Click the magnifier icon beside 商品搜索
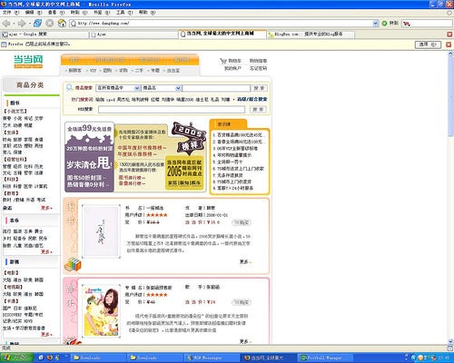 tap(69, 88)
